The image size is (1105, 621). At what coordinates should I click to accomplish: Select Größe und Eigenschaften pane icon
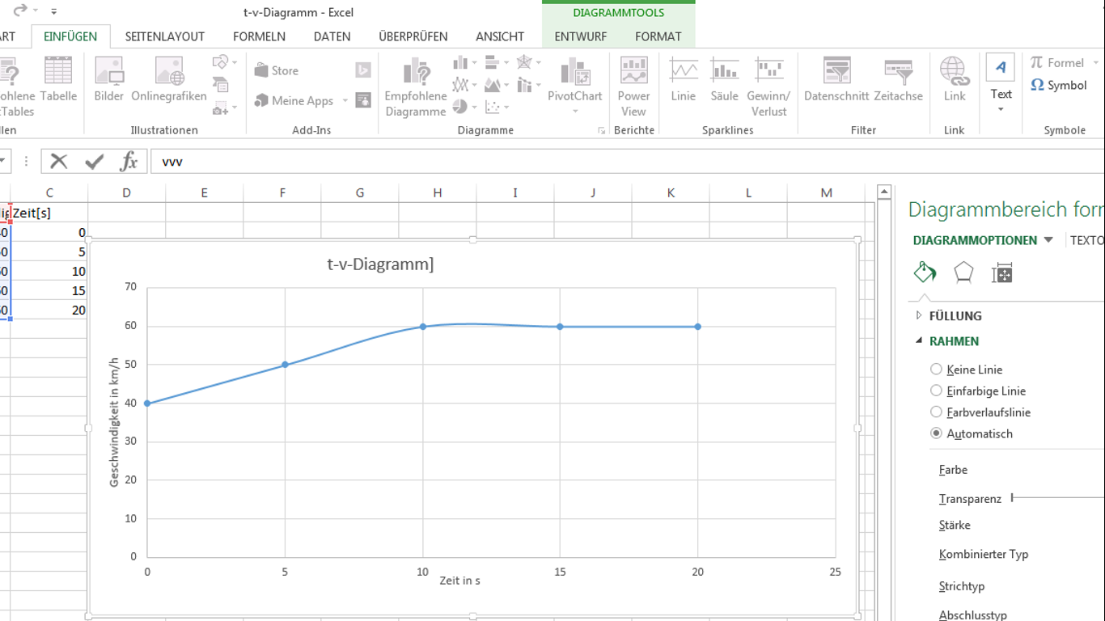pyautogui.click(x=1001, y=273)
